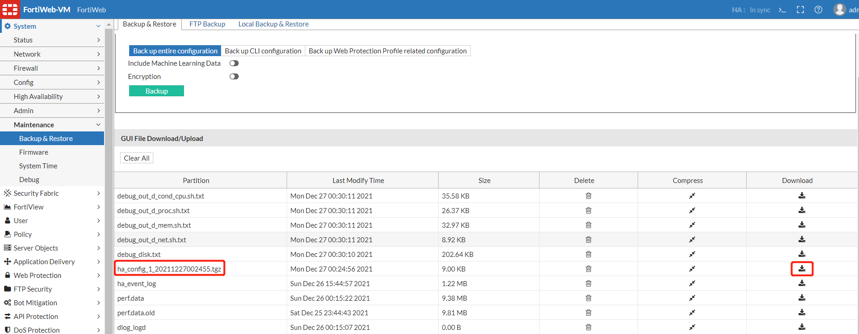859x334 pixels.
Task: Delete the debug_disk.txt file
Action: click(x=588, y=254)
